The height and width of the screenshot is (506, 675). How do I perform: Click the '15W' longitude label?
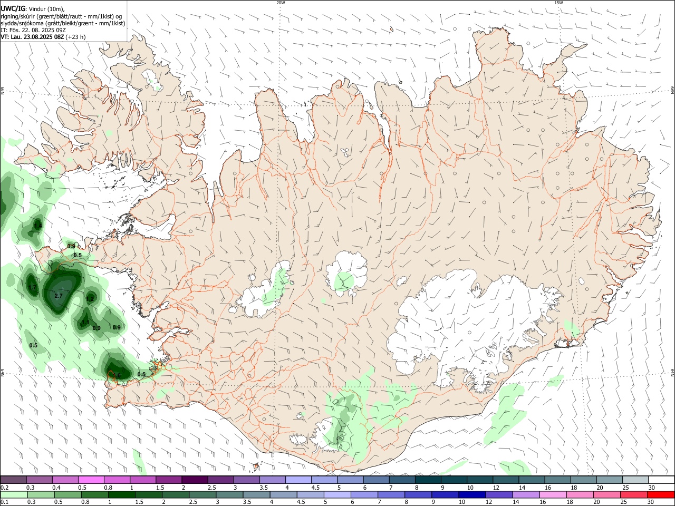(x=558, y=3)
